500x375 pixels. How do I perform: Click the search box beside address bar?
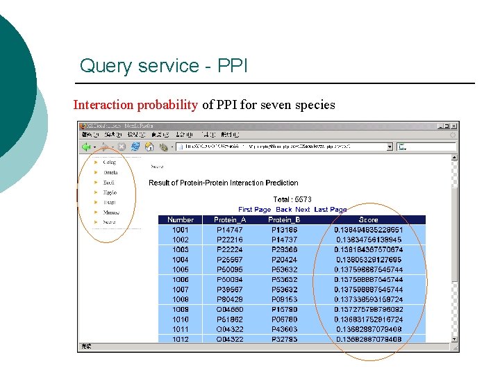click(426, 147)
